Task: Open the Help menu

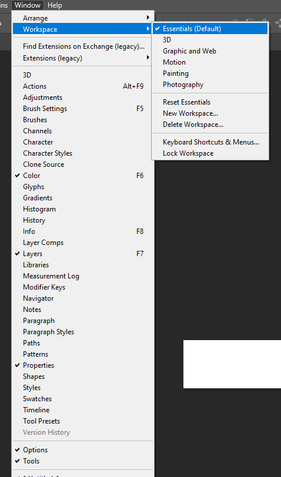Action: [x=55, y=5]
